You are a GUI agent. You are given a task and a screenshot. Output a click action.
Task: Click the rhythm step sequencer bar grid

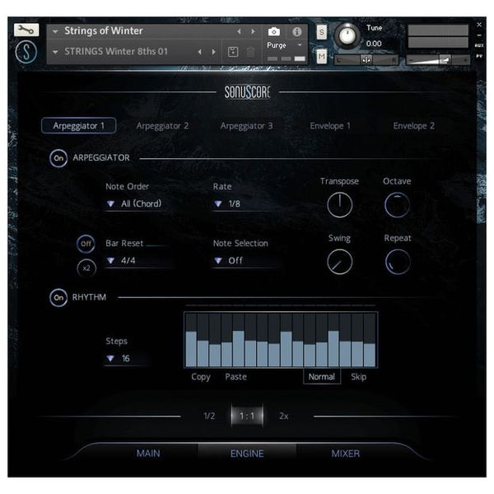tap(280, 339)
